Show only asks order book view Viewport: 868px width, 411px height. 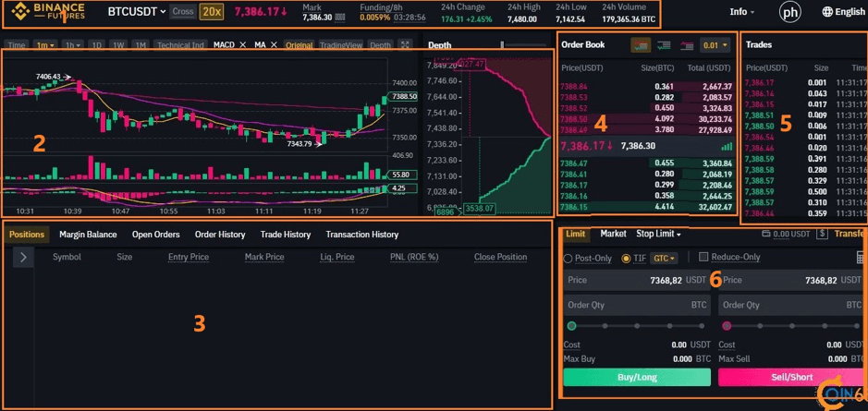(x=687, y=46)
